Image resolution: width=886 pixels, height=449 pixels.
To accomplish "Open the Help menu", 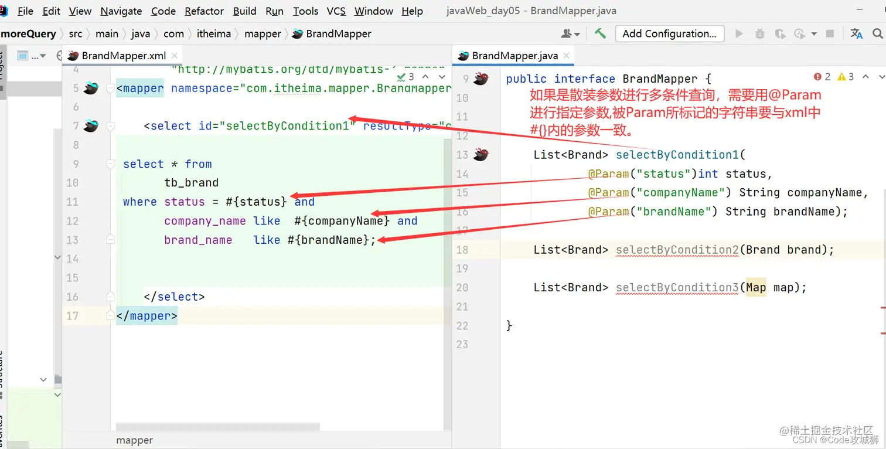I will pos(413,11).
